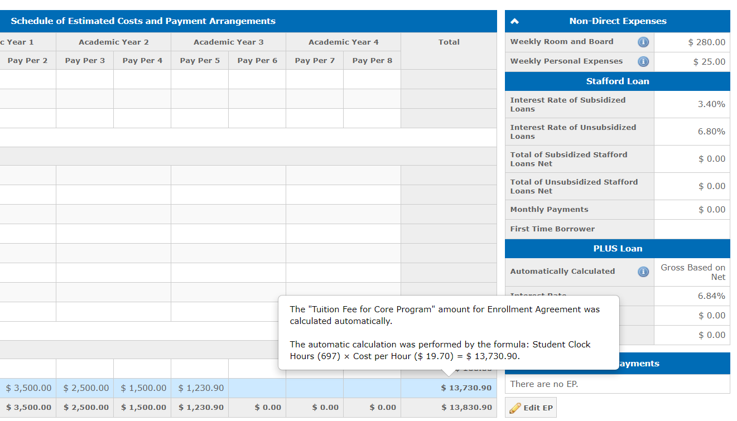Click Total of Unsubsidized Stafford Loans Net label
This screenshot has height=421, width=737.
tap(574, 186)
